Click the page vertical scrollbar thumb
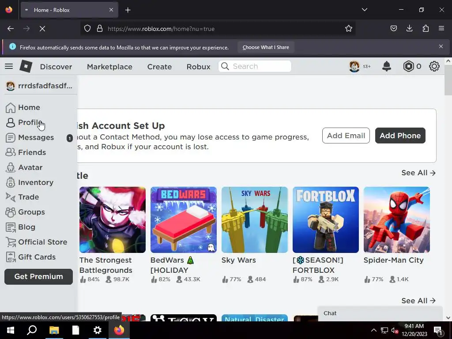The image size is (452, 339). coord(448,80)
